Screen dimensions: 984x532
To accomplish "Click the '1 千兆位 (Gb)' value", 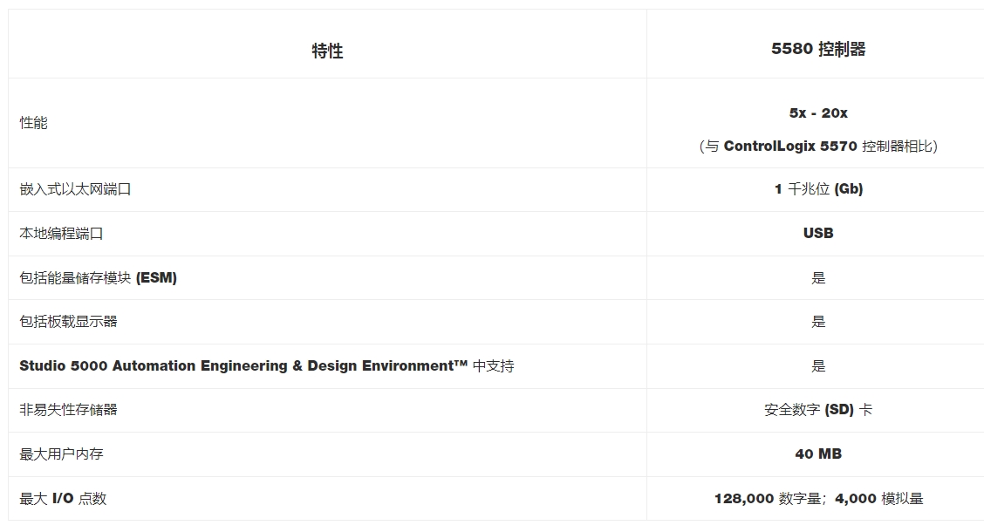I will tap(818, 189).
